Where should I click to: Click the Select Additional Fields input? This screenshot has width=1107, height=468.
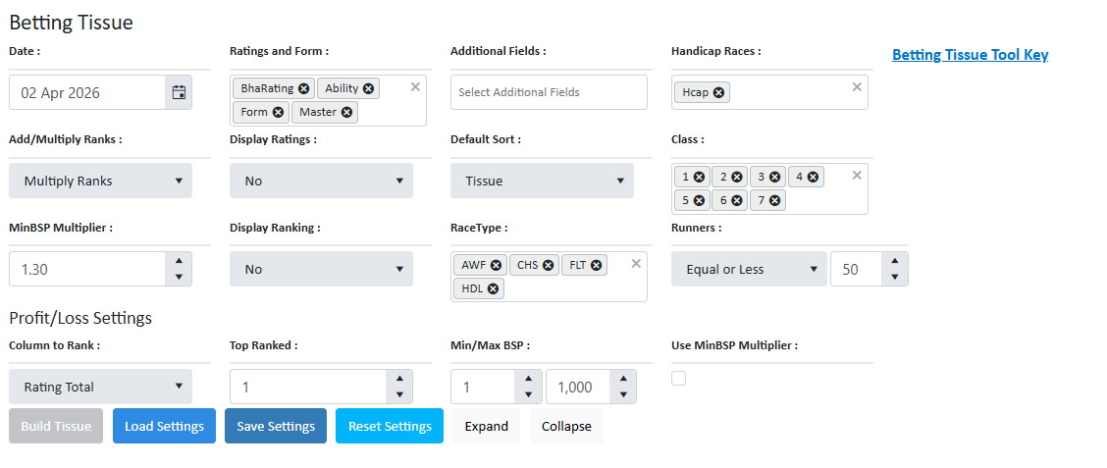(549, 92)
